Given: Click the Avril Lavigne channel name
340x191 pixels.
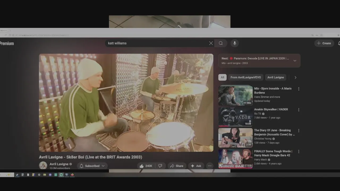Looking at the screenshot, I should 59,164.
